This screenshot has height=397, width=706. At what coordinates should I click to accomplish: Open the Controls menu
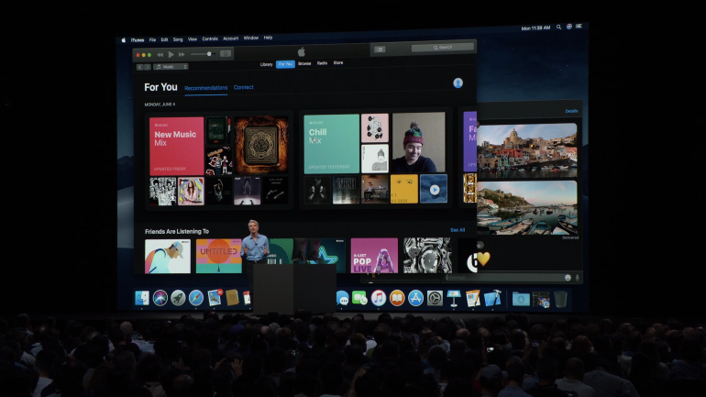click(210, 39)
